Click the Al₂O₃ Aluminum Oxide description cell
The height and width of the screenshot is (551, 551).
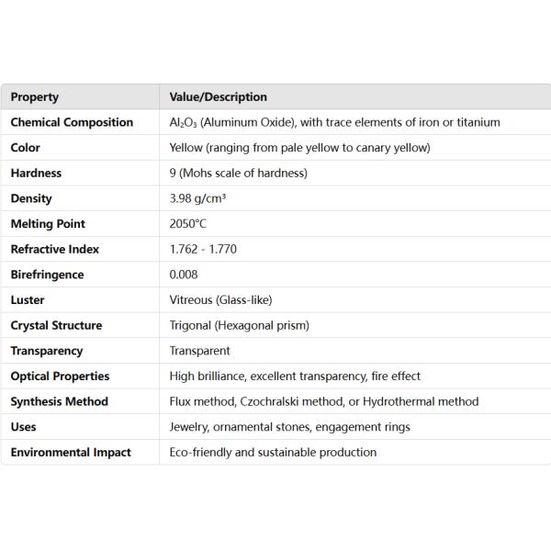point(334,122)
